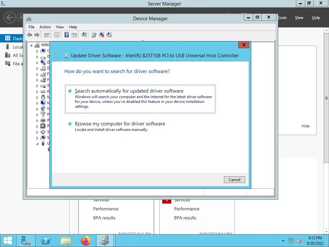Select the DVD/CD-ROM drive category icon
Screen dimensions: 329x247
(43, 68)
